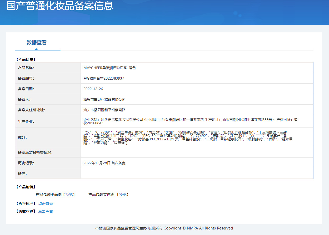Click filing date 2022-12-26
Image resolution: width=329 pixels, height=235 pixels.
[x=93, y=89]
